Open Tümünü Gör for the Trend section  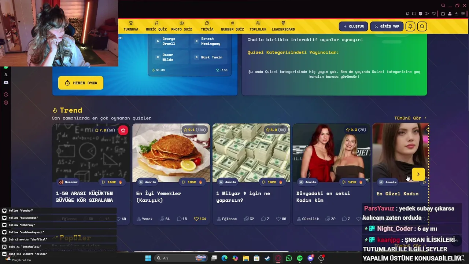point(410,118)
